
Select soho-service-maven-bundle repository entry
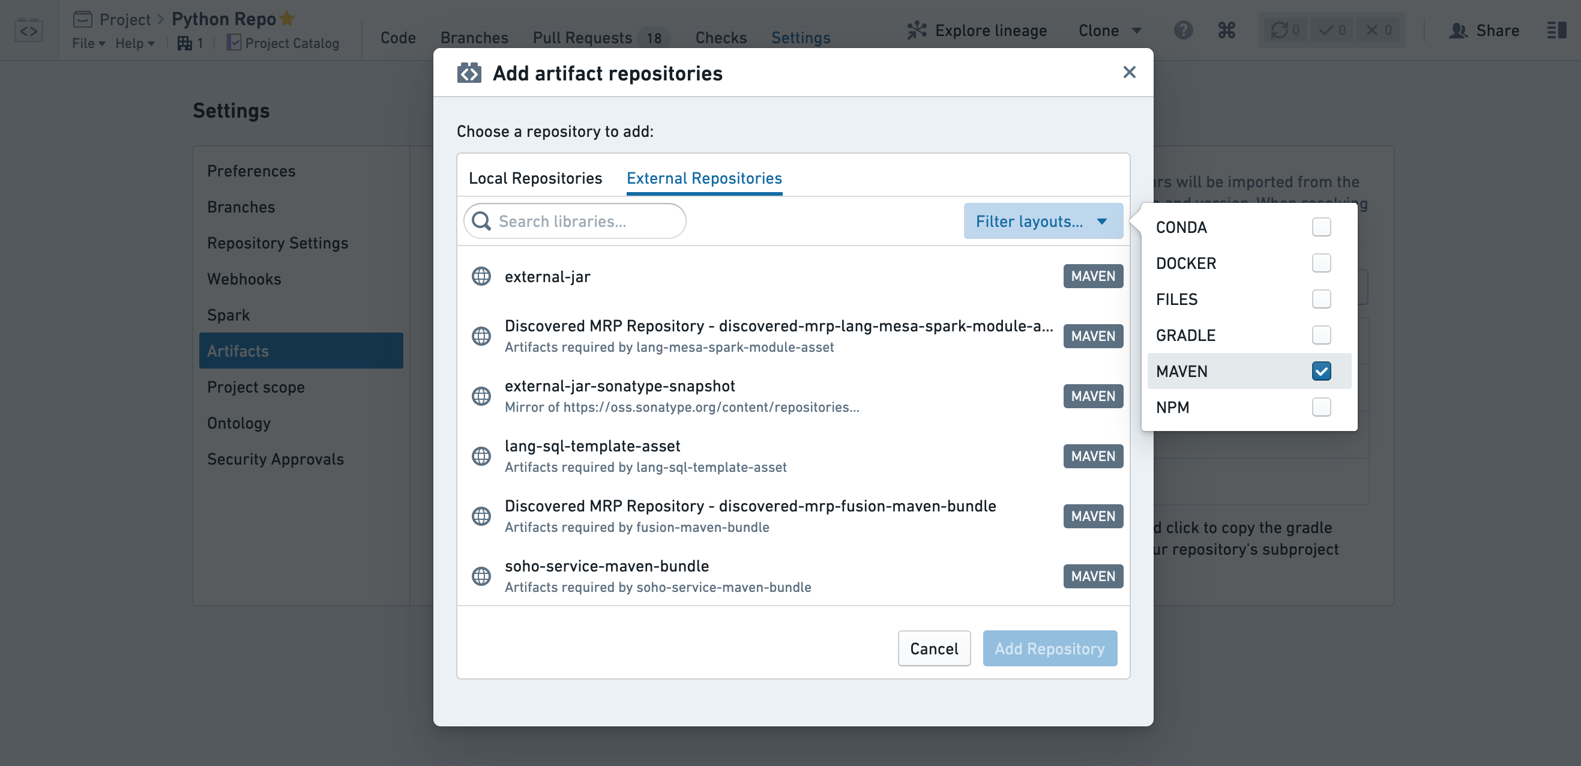(792, 574)
